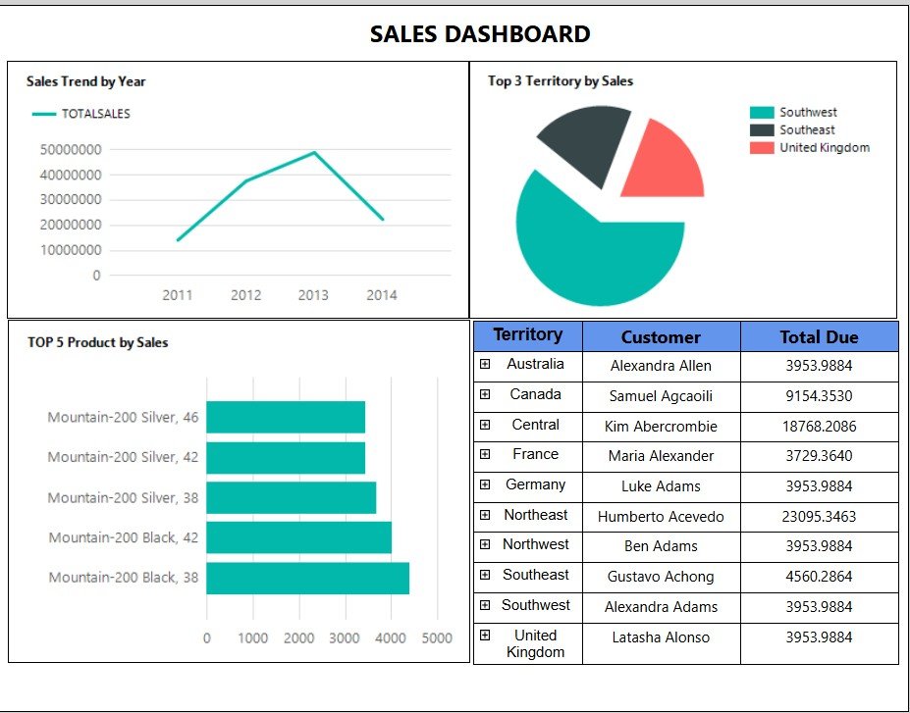This screenshot has height=713, width=910.
Task: Expand the Central territory row
Action: [484, 425]
